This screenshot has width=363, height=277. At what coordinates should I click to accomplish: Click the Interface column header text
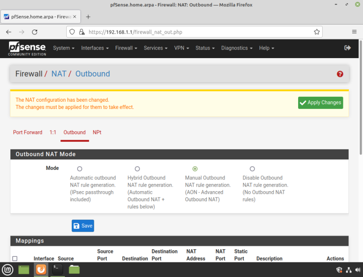(44, 258)
